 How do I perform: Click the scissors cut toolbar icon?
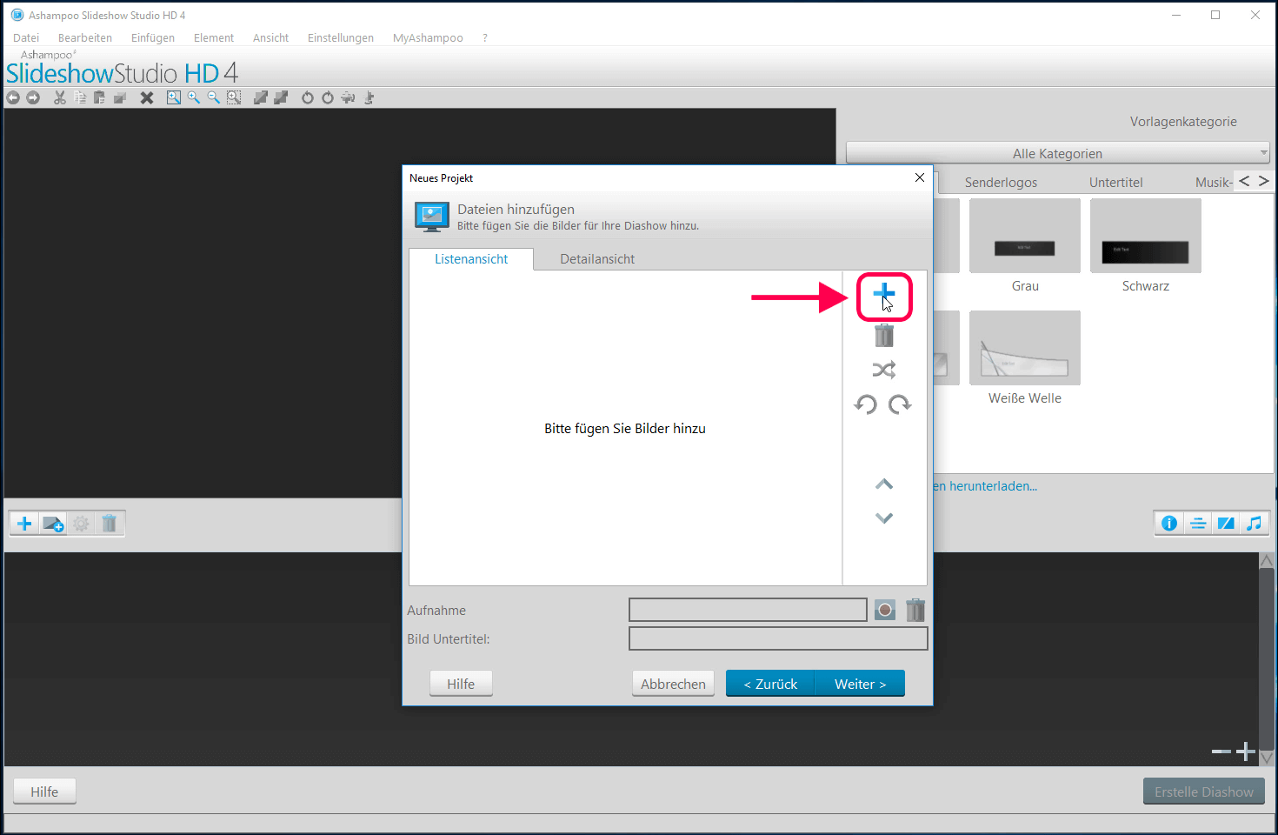60,98
